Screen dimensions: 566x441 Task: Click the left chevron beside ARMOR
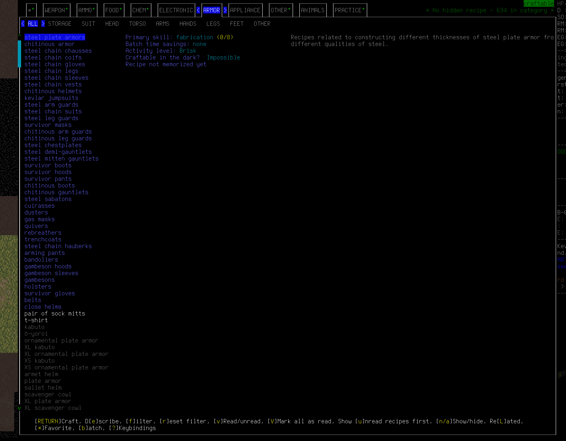pyautogui.click(x=198, y=10)
